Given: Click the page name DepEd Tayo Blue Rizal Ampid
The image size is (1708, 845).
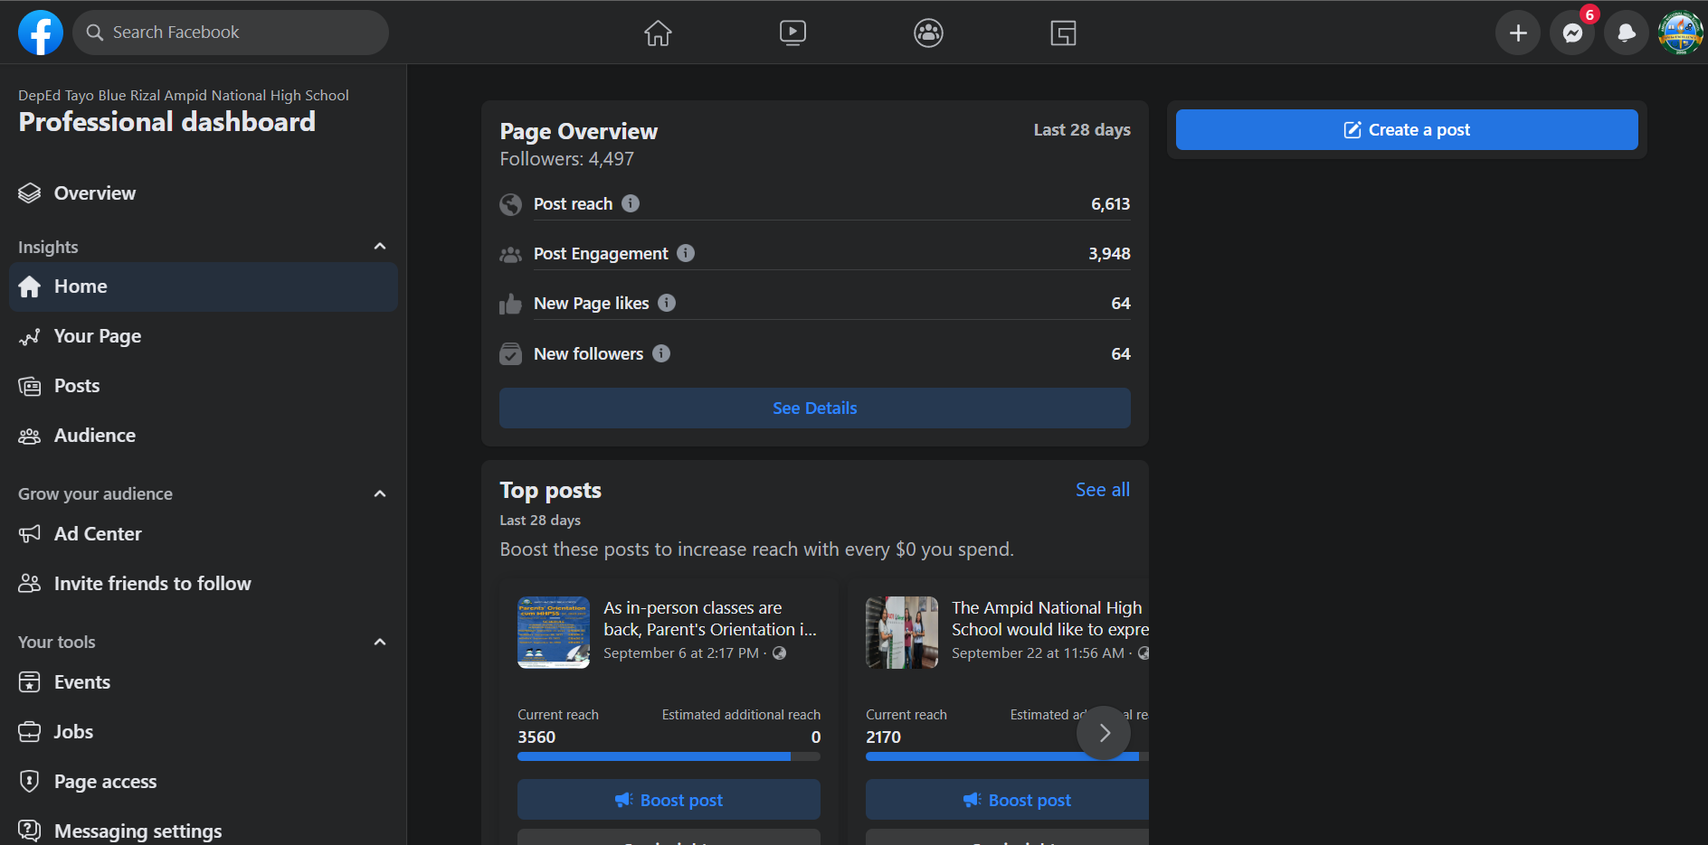Looking at the screenshot, I should (184, 96).
